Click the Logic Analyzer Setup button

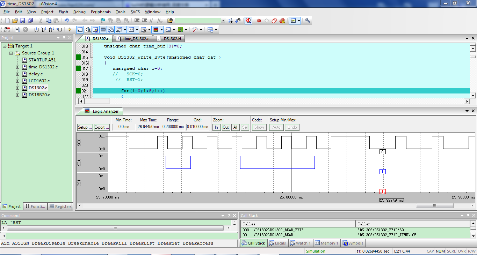click(85, 127)
